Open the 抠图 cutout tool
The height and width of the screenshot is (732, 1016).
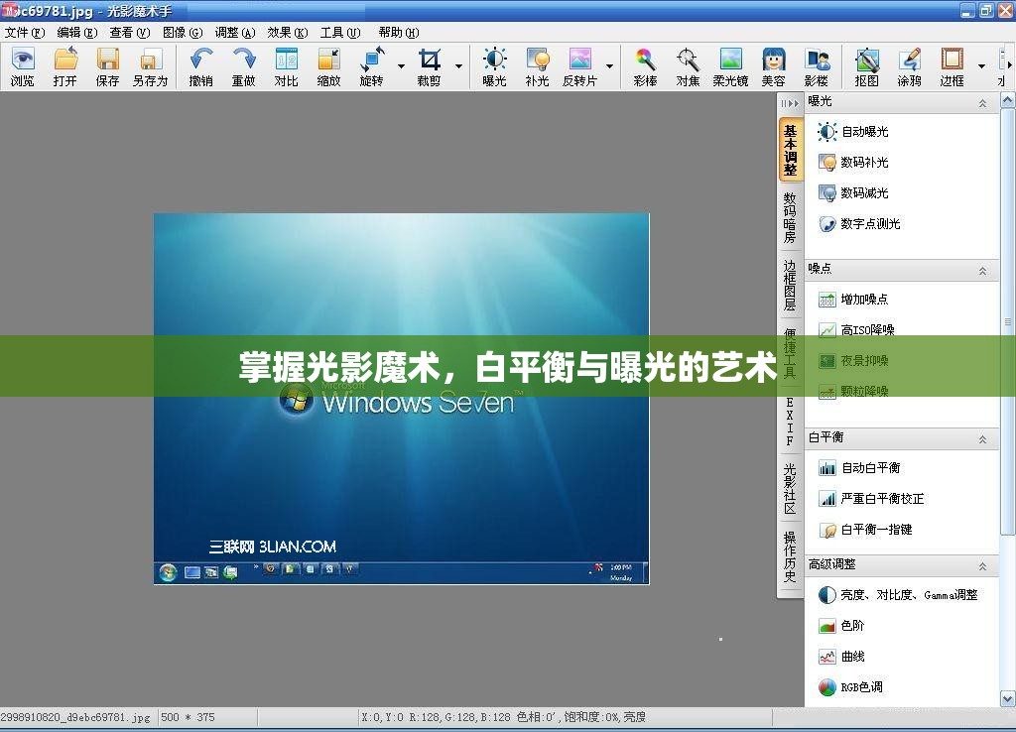[x=867, y=66]
